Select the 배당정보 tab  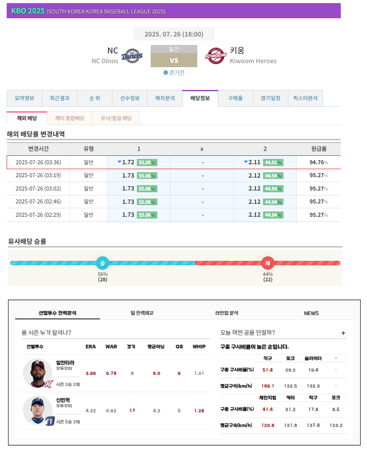click(x=200, y=98)
